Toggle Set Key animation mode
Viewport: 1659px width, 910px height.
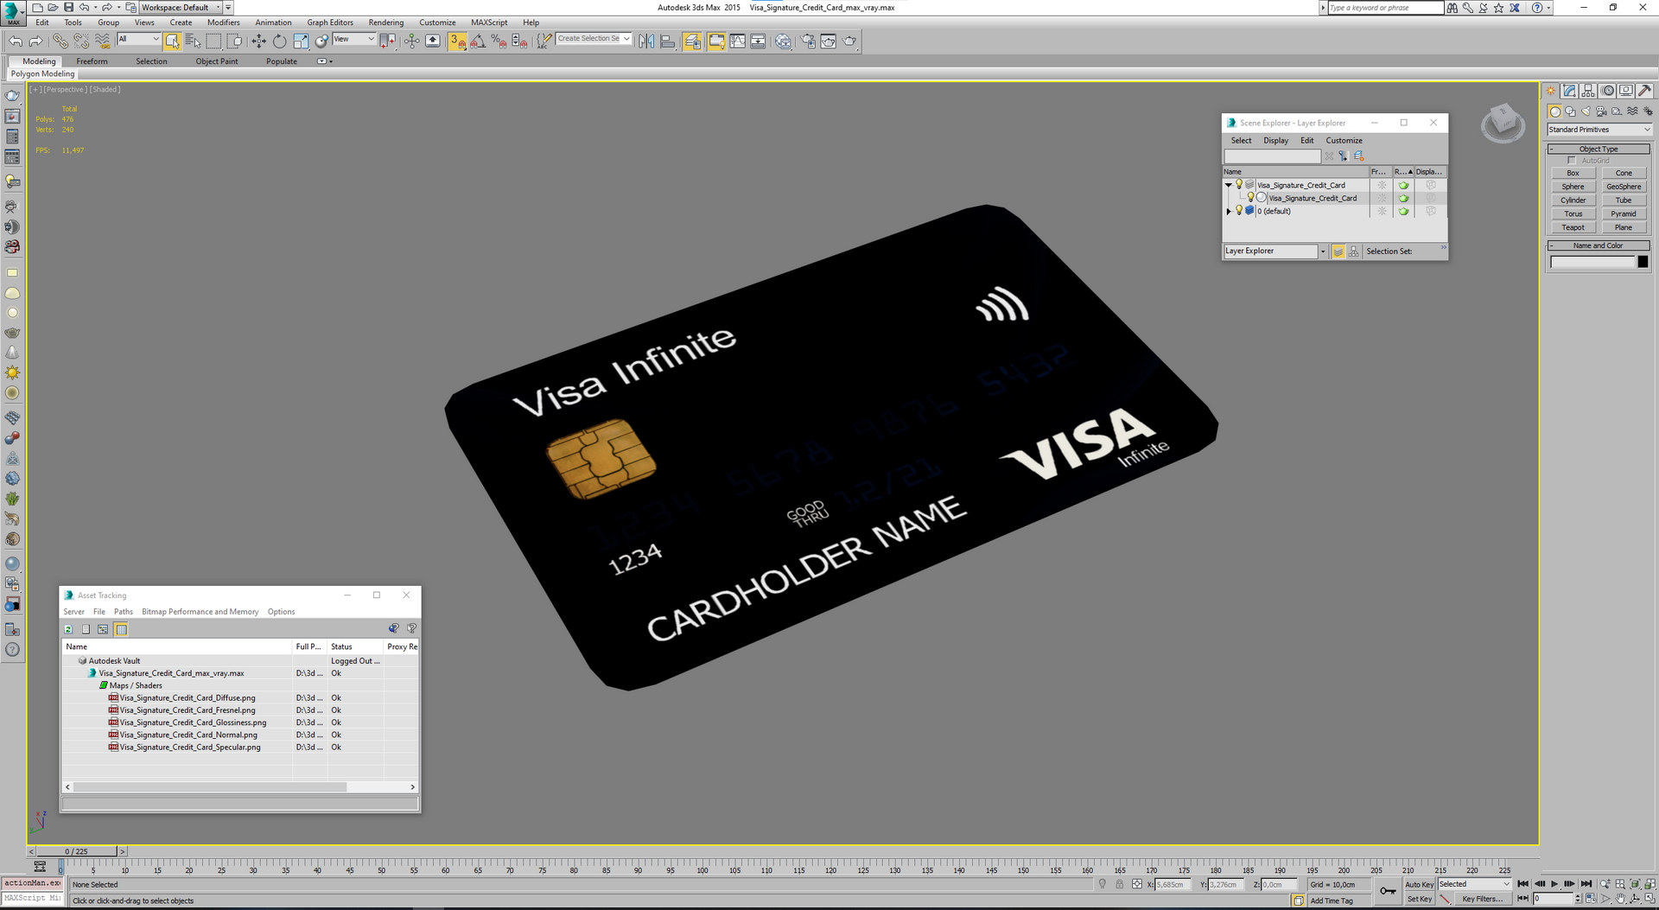pos(1419,899)
